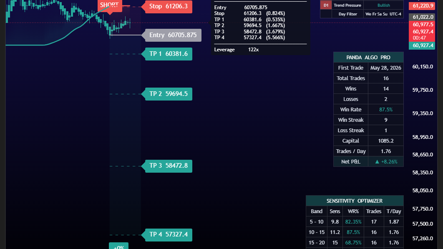Click the Win Streak value 9
This screenshot has height=249, width=443.
tap(386, 120)
